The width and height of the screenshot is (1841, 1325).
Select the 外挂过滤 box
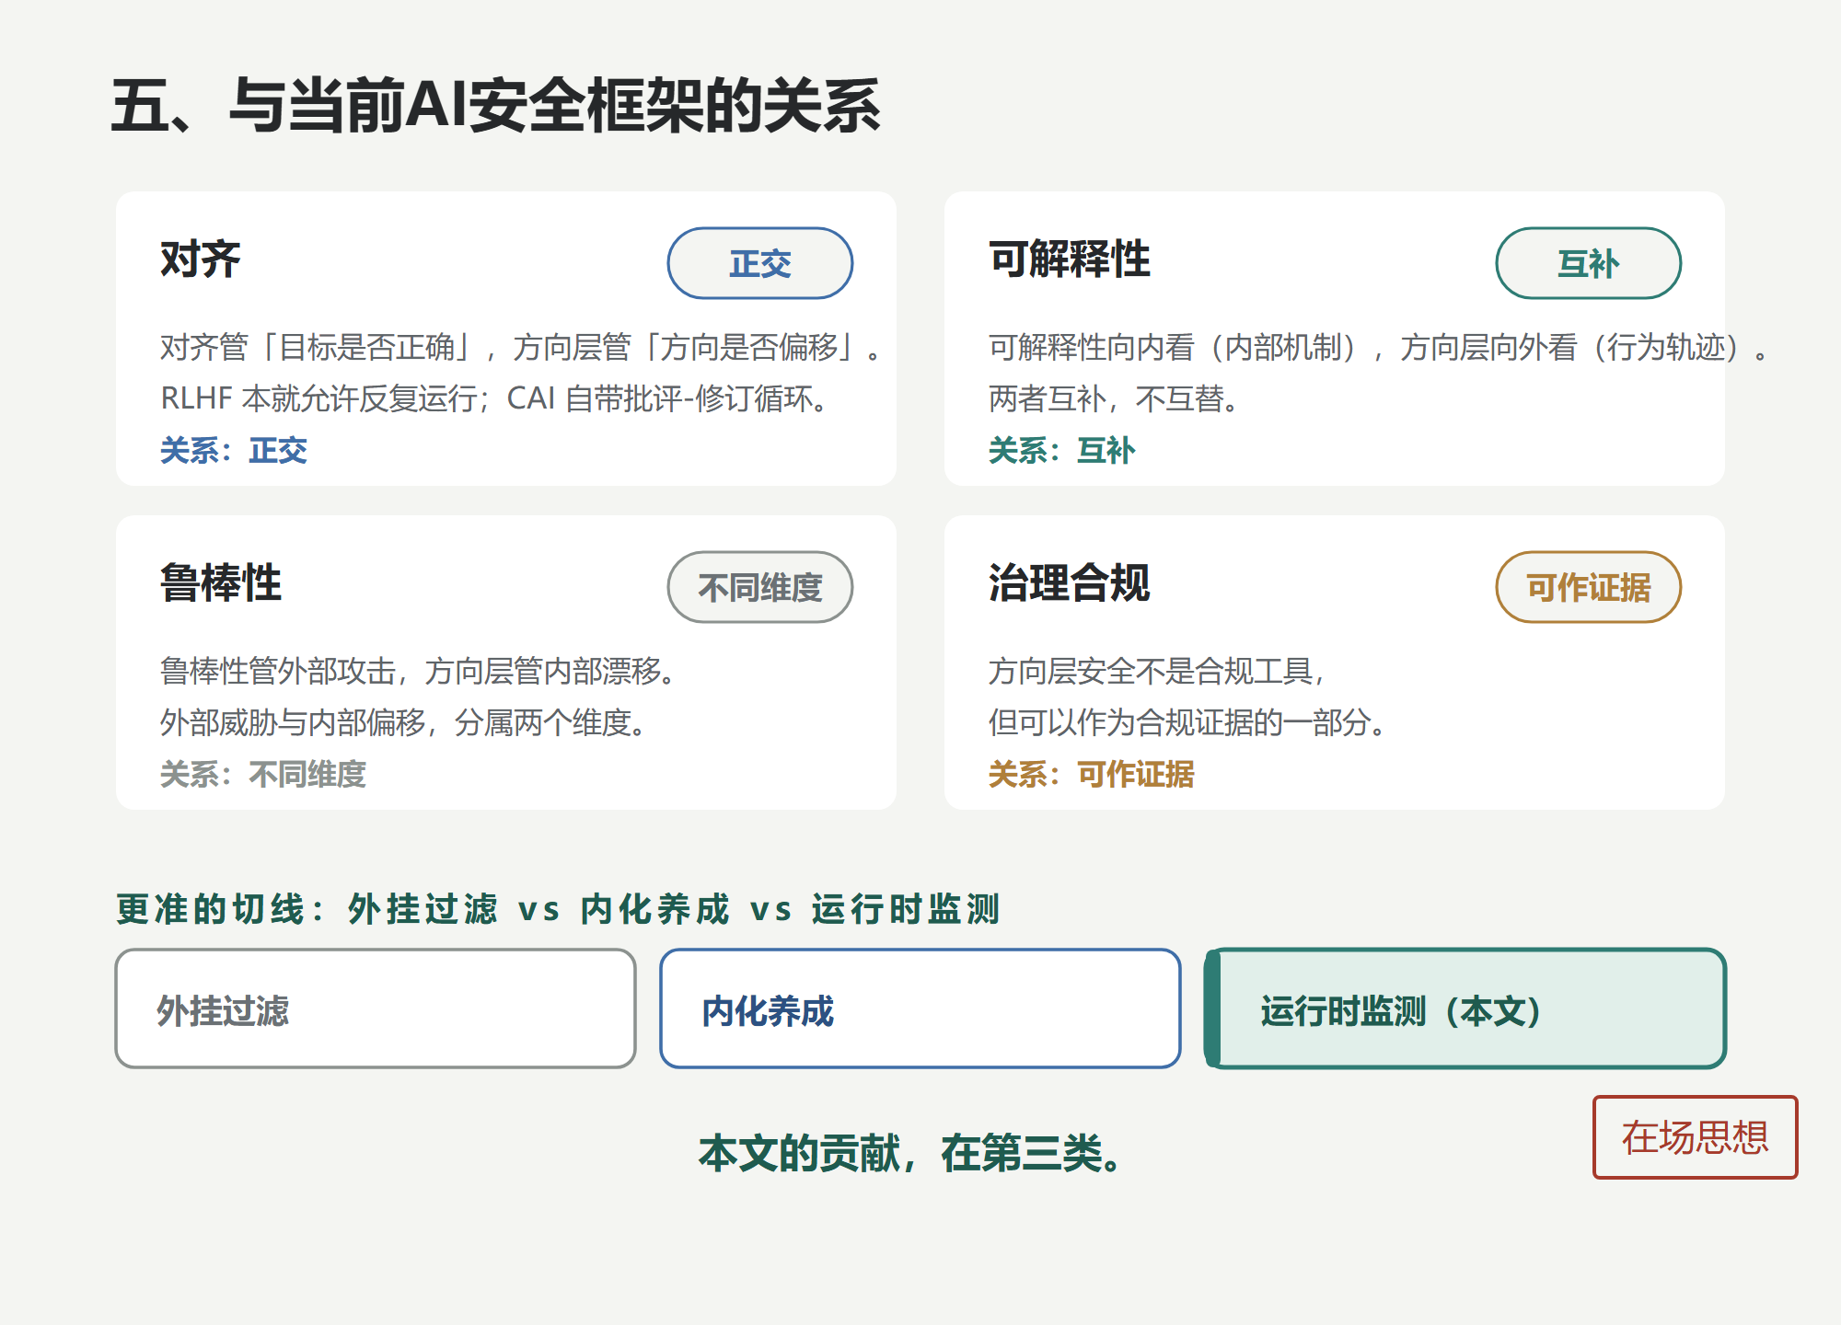pos(376,1008)
